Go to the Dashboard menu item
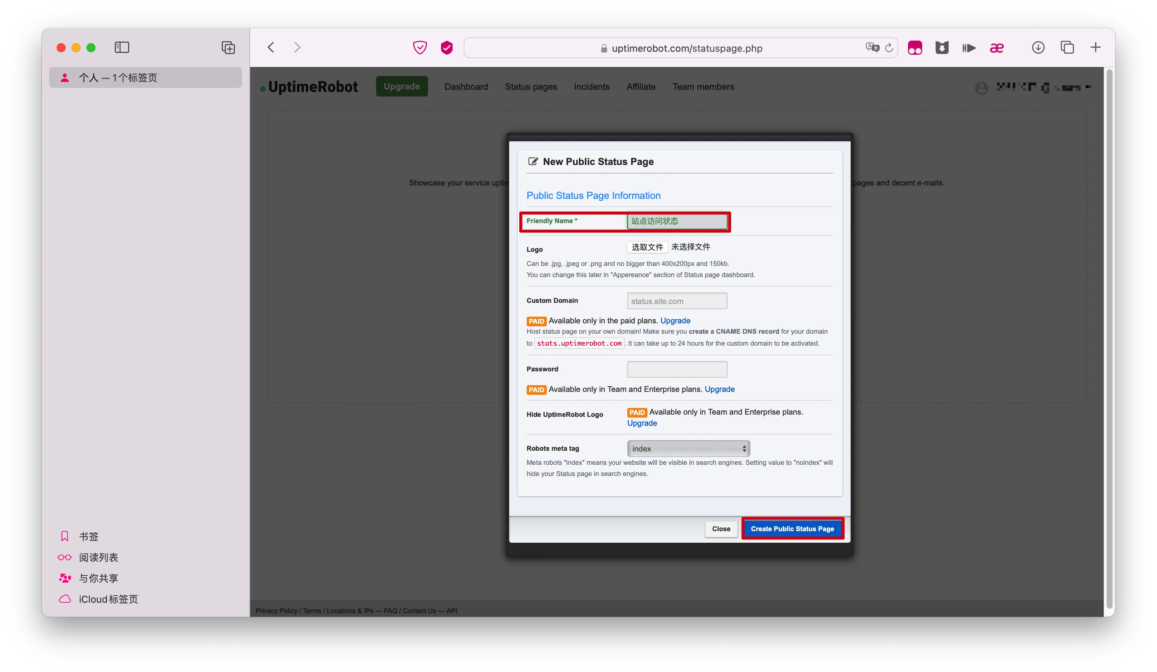The image size is (1157, 672). tap(466, 87)
